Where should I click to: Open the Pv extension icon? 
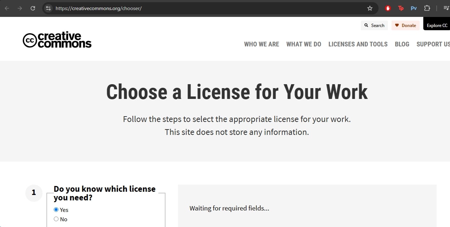click(414, 8)
